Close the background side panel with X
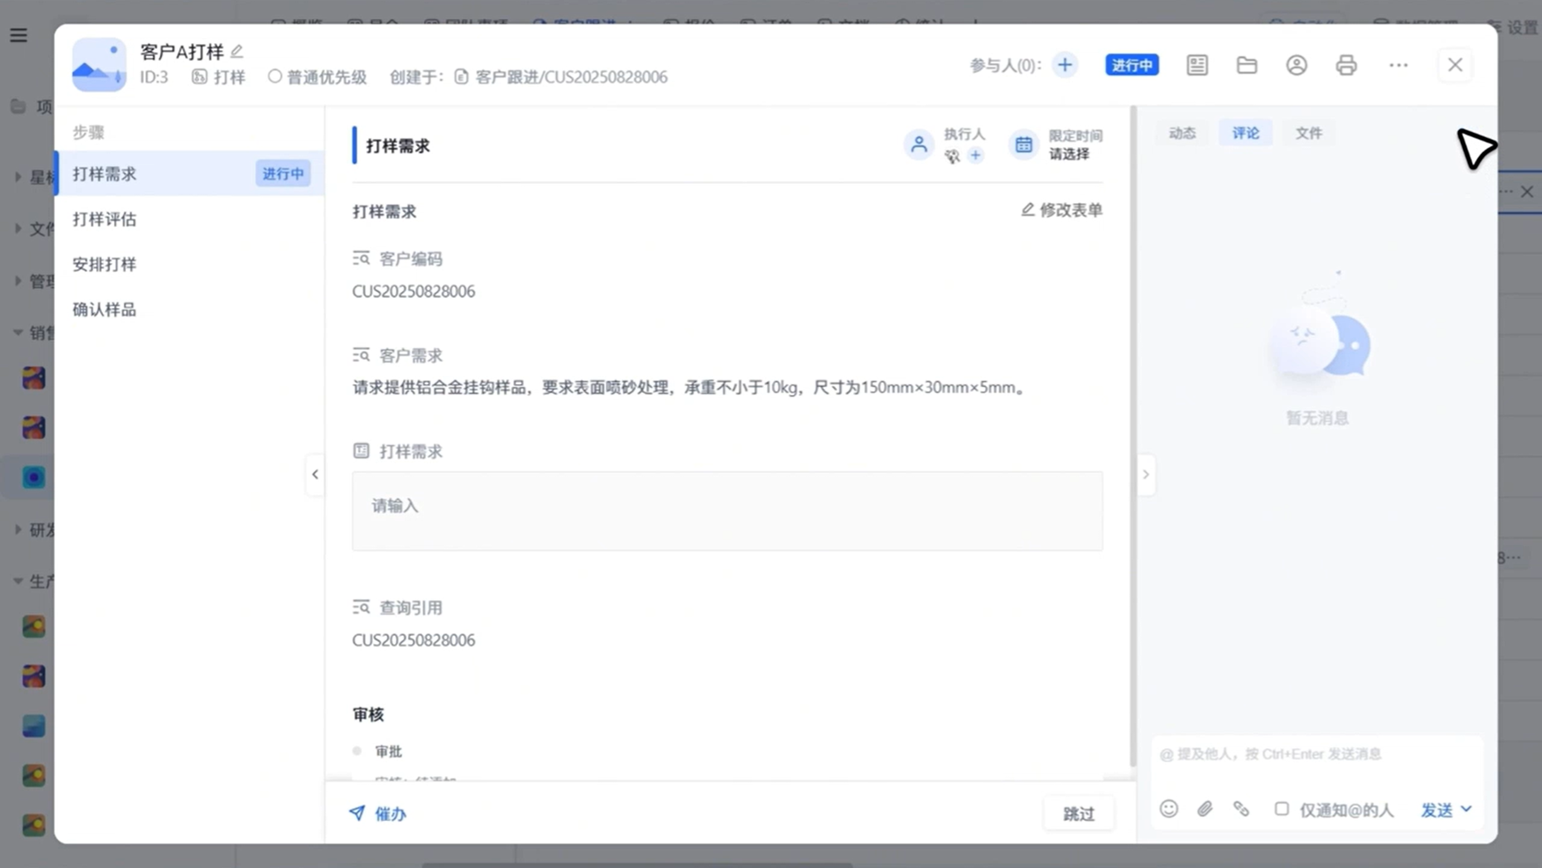Viewport: 1542px width, 868px height. tap(1526, 192)
